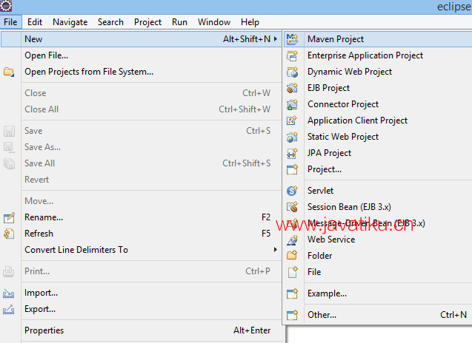Click the Dynamic Web Project globe icon
This screenshot has width=472, height=343.
coord(292,72)
